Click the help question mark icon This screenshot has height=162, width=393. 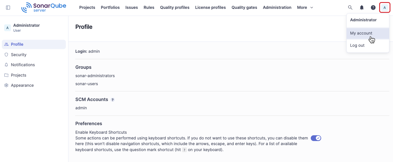373,7
